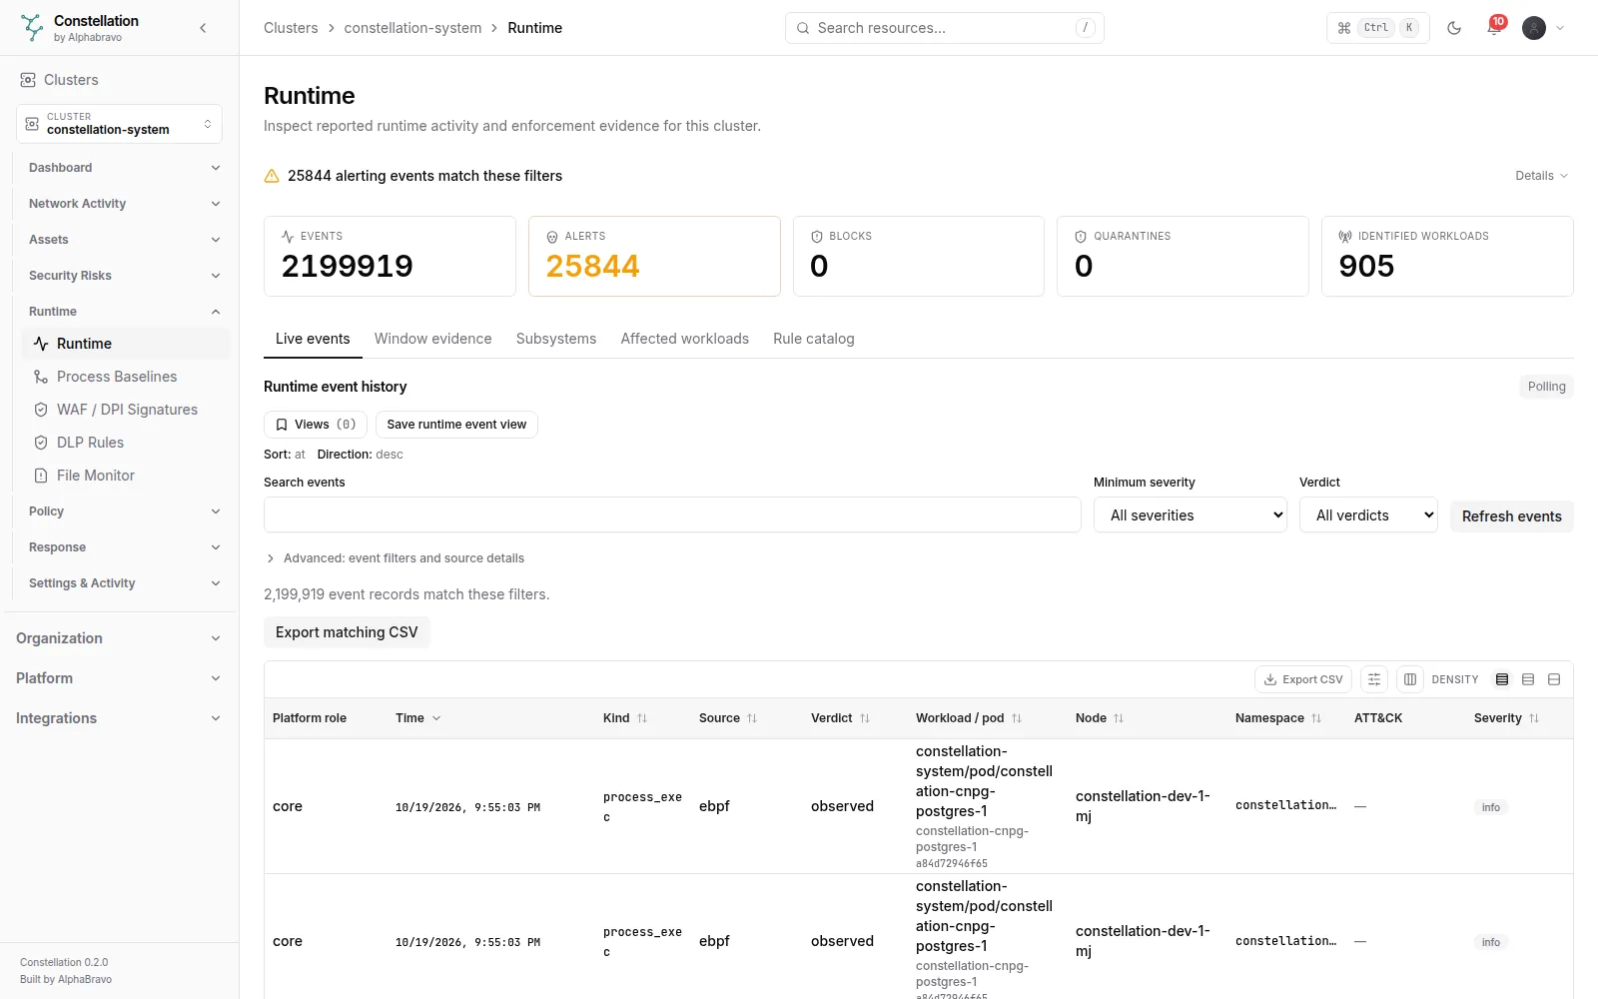This screenshot has width=1598, height=999.
Task: Click Save runtime event view
Action: (456, 425)
